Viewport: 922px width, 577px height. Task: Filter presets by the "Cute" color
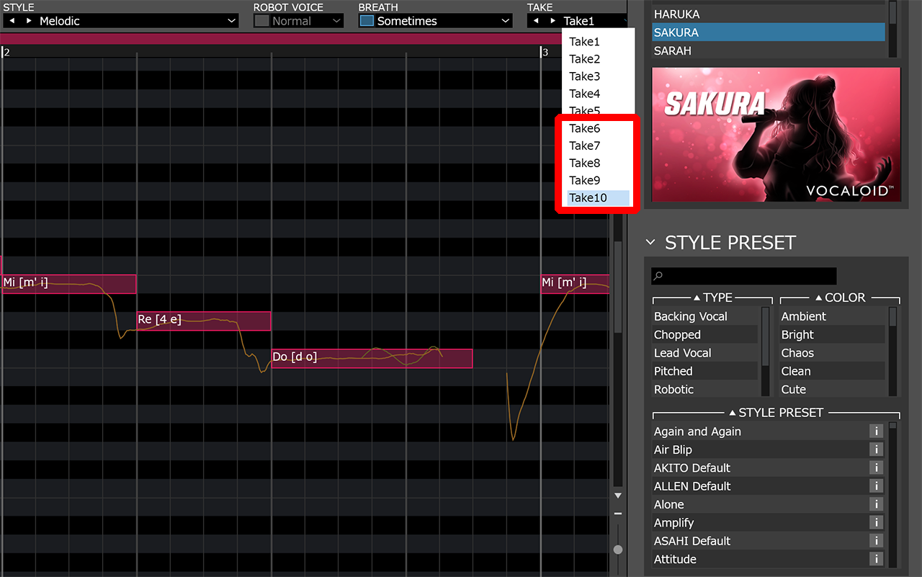click(793, 389)
